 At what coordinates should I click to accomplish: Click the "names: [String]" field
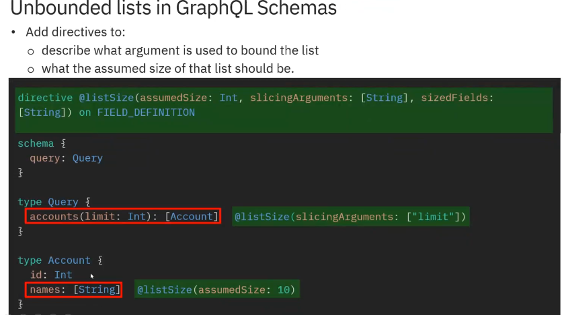coord(74,289)
